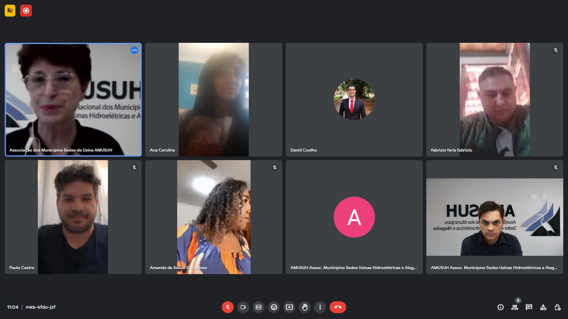Open the emoji reactions picker
The height and width of the screenshot is (319, 568).
pos(274,307)
